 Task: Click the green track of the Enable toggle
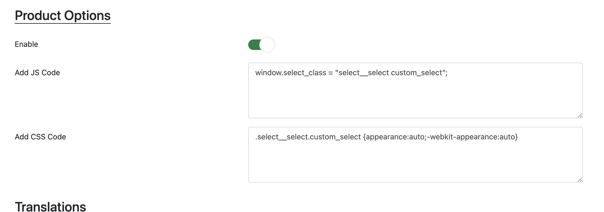click(254, 45)
